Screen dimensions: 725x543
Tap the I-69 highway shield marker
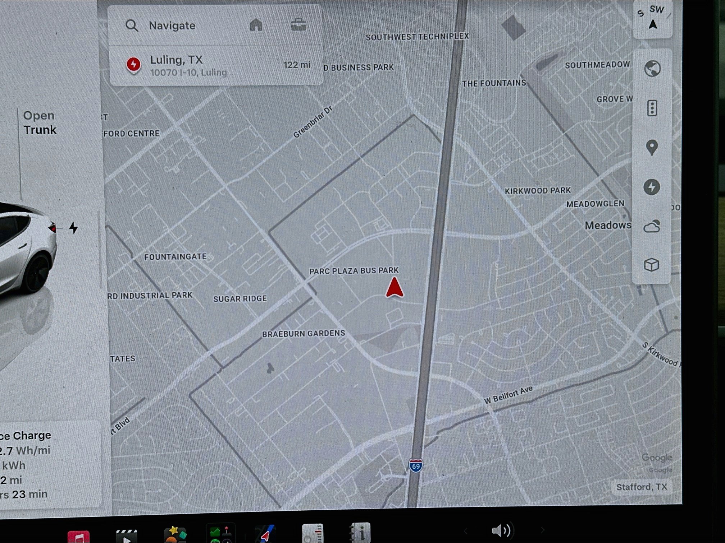pos(416,466)
